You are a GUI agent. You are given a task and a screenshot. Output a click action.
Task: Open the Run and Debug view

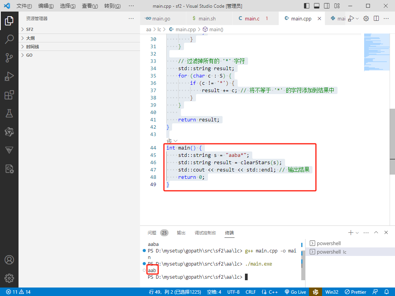pyautogui.click(x=9, y=76)
